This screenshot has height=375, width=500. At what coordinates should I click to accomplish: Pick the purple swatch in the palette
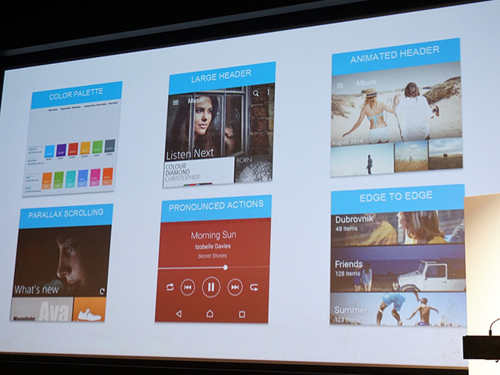[x=61, y=150]
